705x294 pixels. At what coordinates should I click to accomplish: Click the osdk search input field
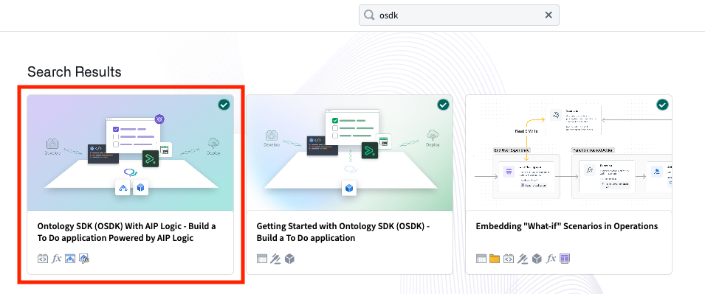(x=459, y=15)
